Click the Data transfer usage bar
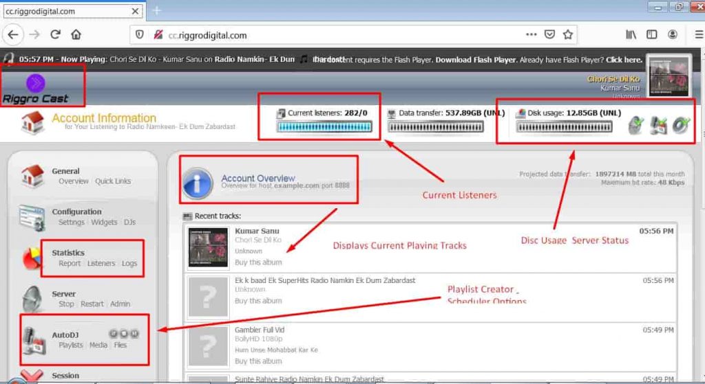This screenshot has height=384, width=705. pos(436,127)
